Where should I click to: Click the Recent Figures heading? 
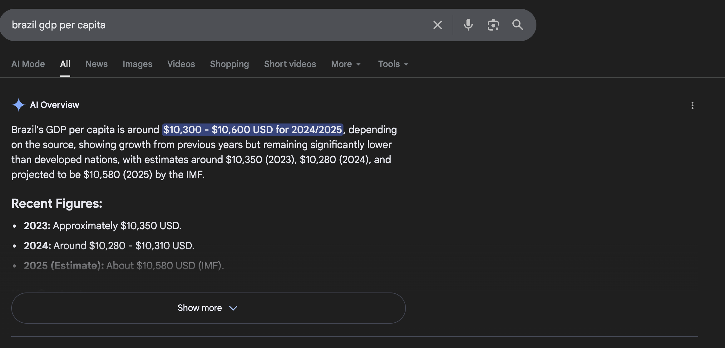click(x=57, y=204)
